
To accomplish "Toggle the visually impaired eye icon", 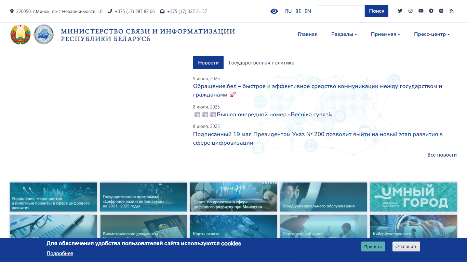I will click(274, 11).
